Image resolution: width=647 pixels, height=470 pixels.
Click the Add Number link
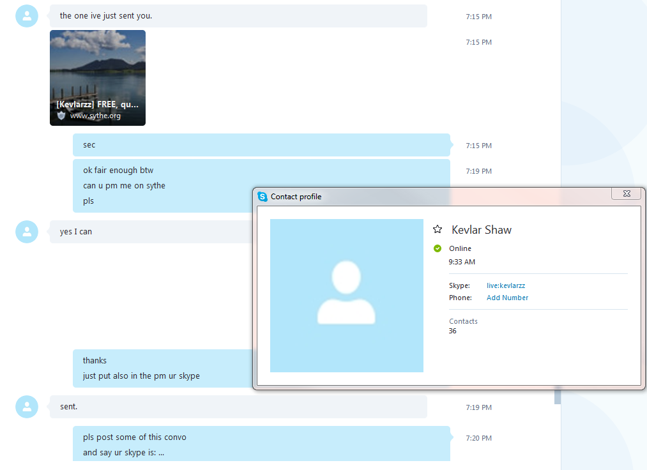click(x=507, y=298)
